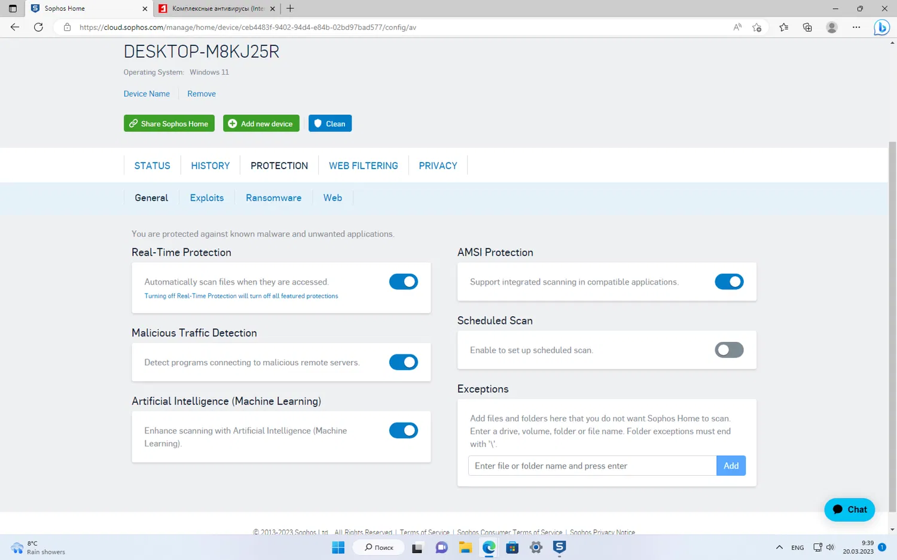897x560 pixels.
Task: Open volume control in system tray
Action: click(x=830, y=547)
